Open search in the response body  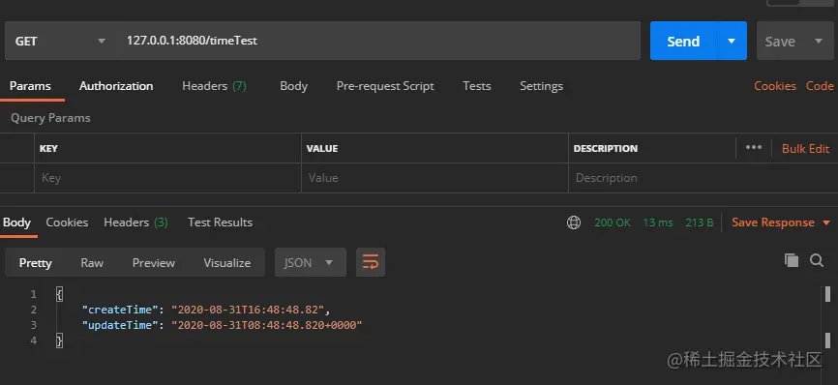pyautogui.click(x=817, y=260)
